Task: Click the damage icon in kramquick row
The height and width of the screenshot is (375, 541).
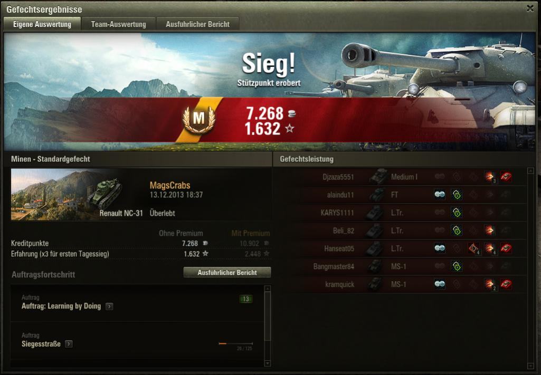Action: click(490, 284)
